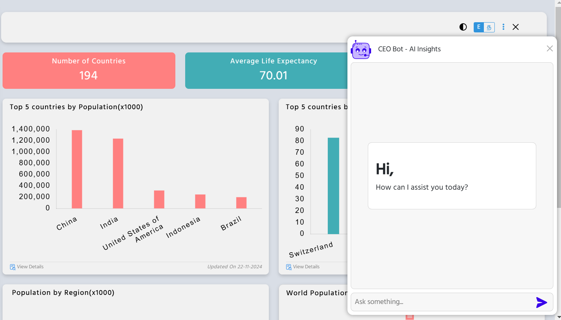Image resolution: width=561 pixels, height=320 pixels.
Task: Click the View Details document icon under Population chart
Action: [12, 266]
